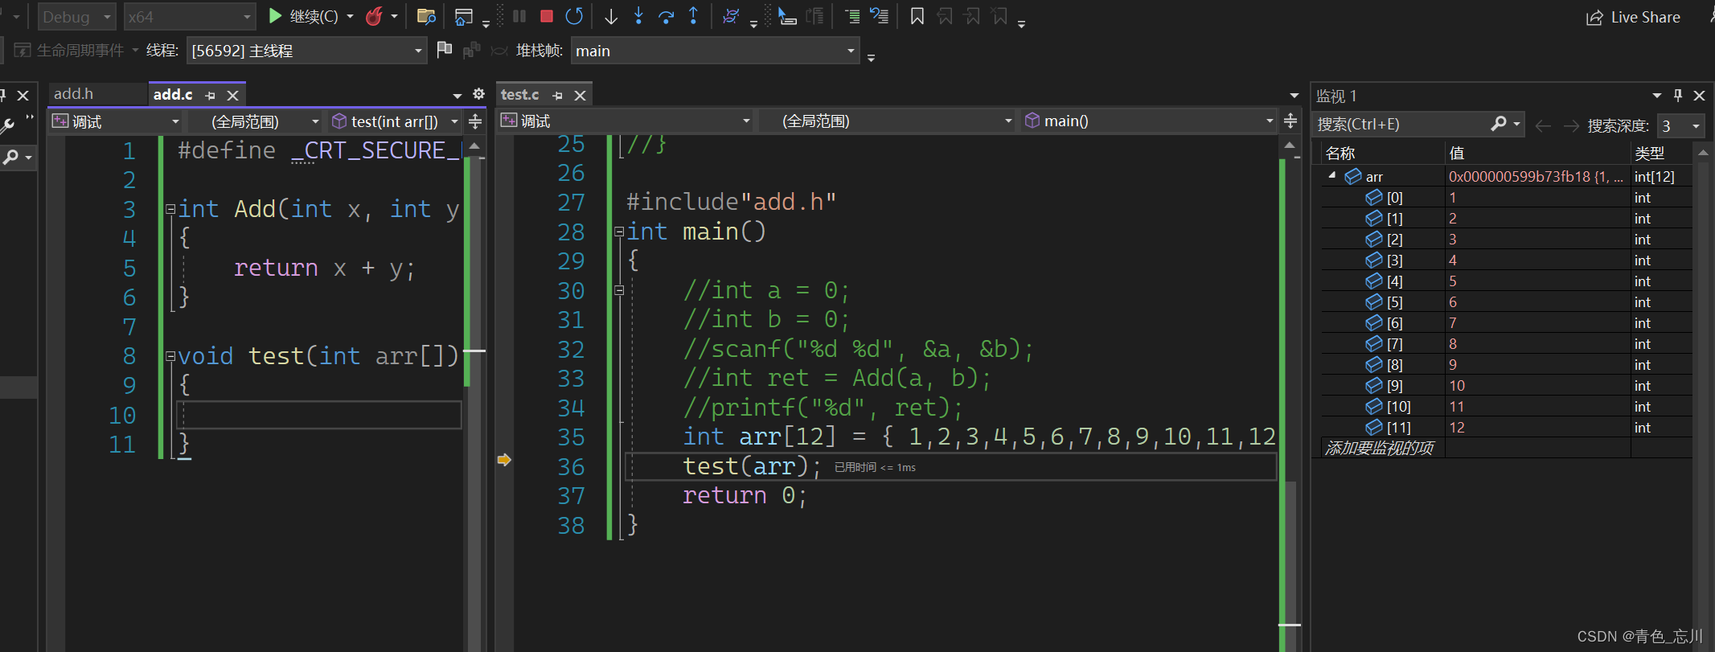Screen dimensions: 1715x652
Task: Select the test.c editor tab
Action: point(519,95)
